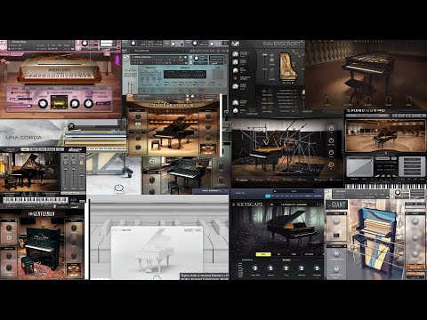This screenshot has height=320, width=427.
Task: Open the room thumbnail in The Gentleman
Action: pyautogui.click(x=73, y=270)
